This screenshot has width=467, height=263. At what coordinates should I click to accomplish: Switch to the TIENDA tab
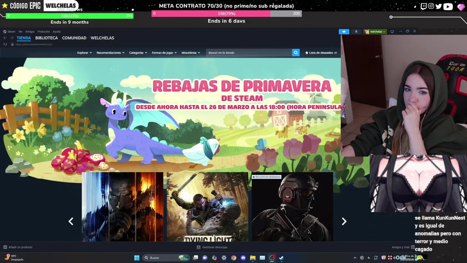pos(24,38)
